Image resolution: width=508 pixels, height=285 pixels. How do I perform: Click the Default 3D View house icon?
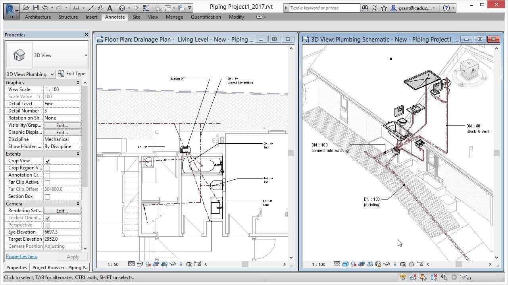[x=122, y=8]
